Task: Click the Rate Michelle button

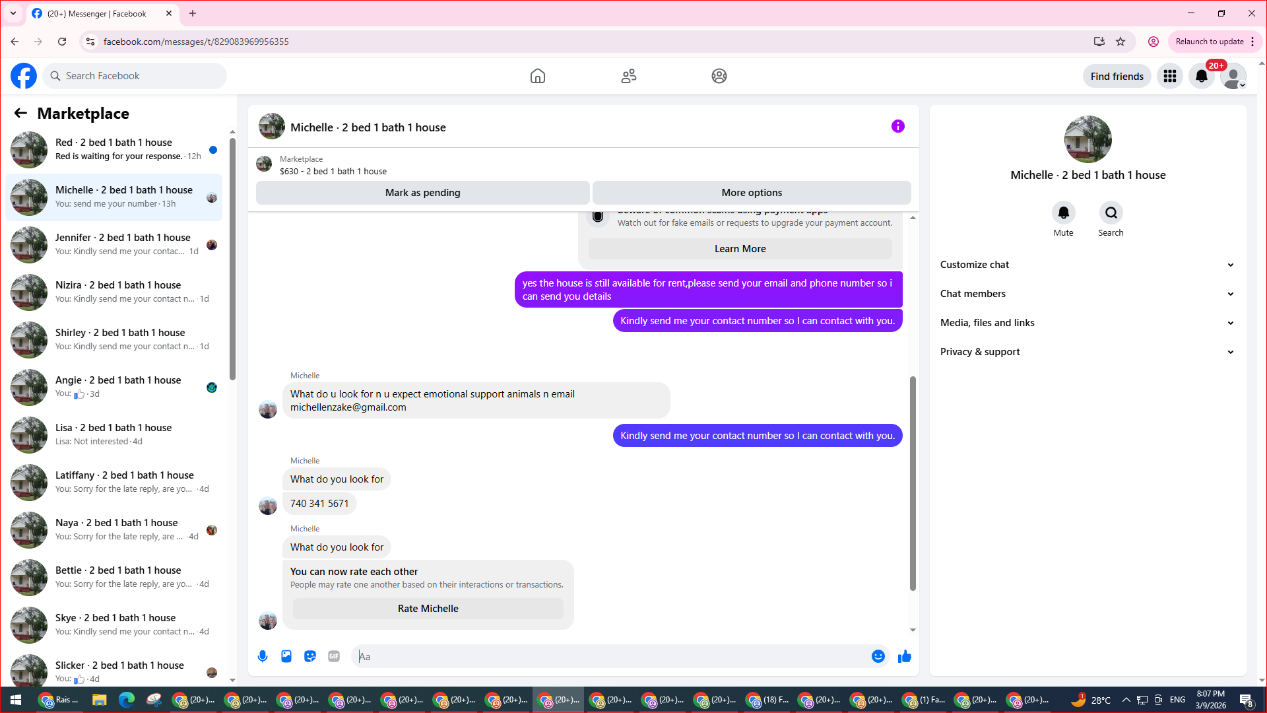Action: [428, 609]
